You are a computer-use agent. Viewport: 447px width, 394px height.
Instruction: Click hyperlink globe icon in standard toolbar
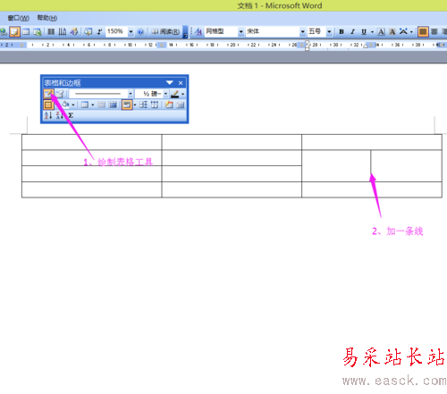point(4,31)
